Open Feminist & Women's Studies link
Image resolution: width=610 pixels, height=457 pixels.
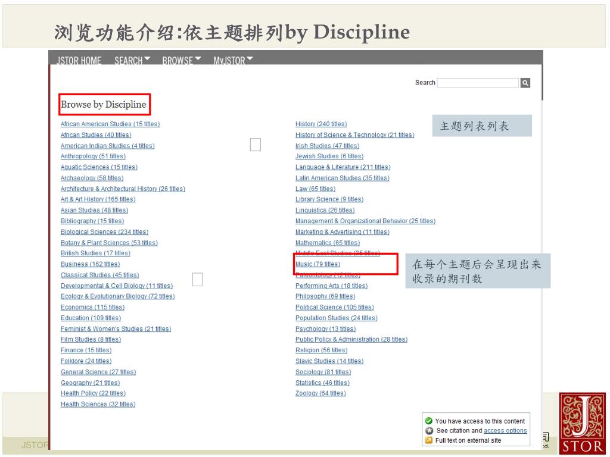(x=116, y=329)
